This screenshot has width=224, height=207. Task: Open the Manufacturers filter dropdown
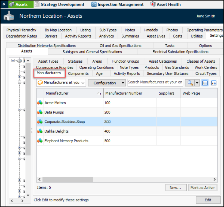click(61, 83)
